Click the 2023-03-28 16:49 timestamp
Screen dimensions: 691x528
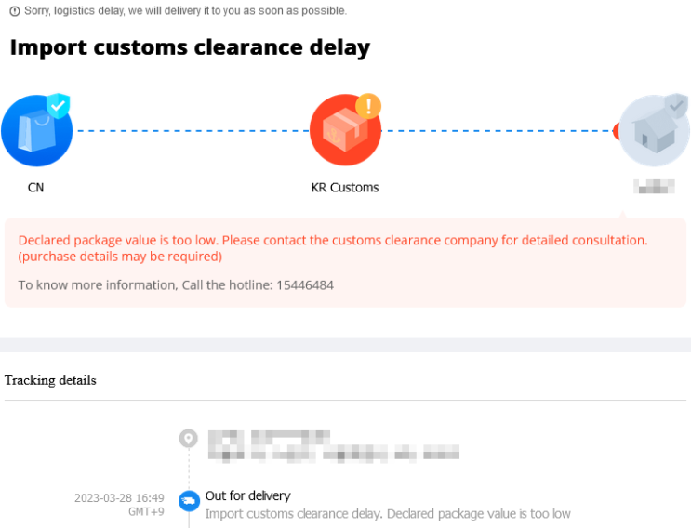pos(119,498)
